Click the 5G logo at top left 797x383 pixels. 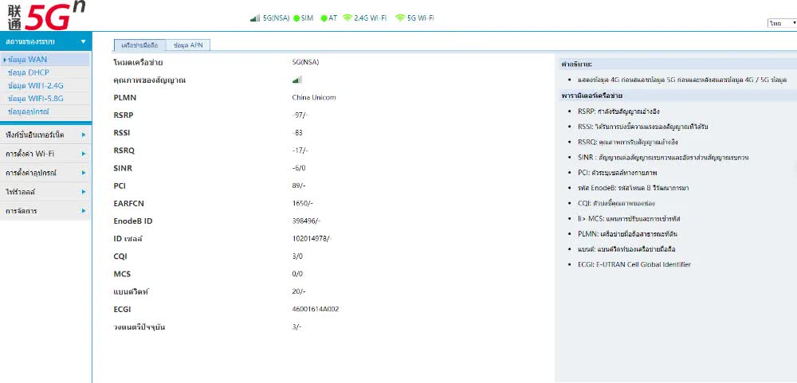tap(47, 16)
